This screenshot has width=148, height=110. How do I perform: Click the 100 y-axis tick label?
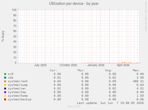[x=14, y=10]
